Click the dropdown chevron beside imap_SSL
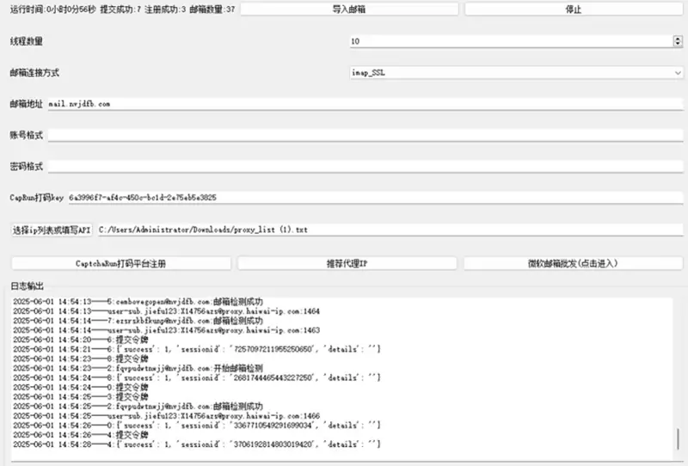The image size is (688, 466). (678, 73)
